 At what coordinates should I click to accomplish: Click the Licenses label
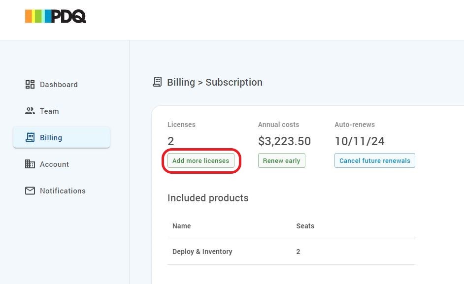pos(181,125)
